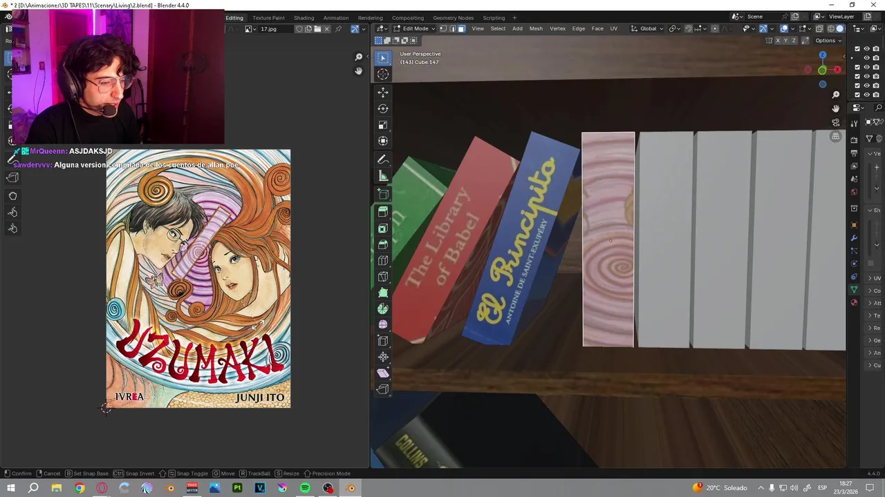Image resolution: width=885 pixels, height=497 pixels.
Task: Enable face select mode
Action: click(x=460, y=28)
